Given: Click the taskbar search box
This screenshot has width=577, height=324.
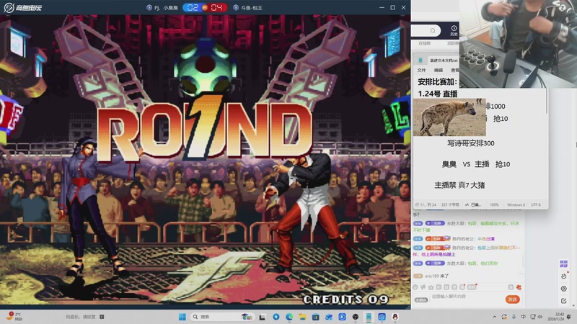Looking at the screenshot, I should [222, 317].
